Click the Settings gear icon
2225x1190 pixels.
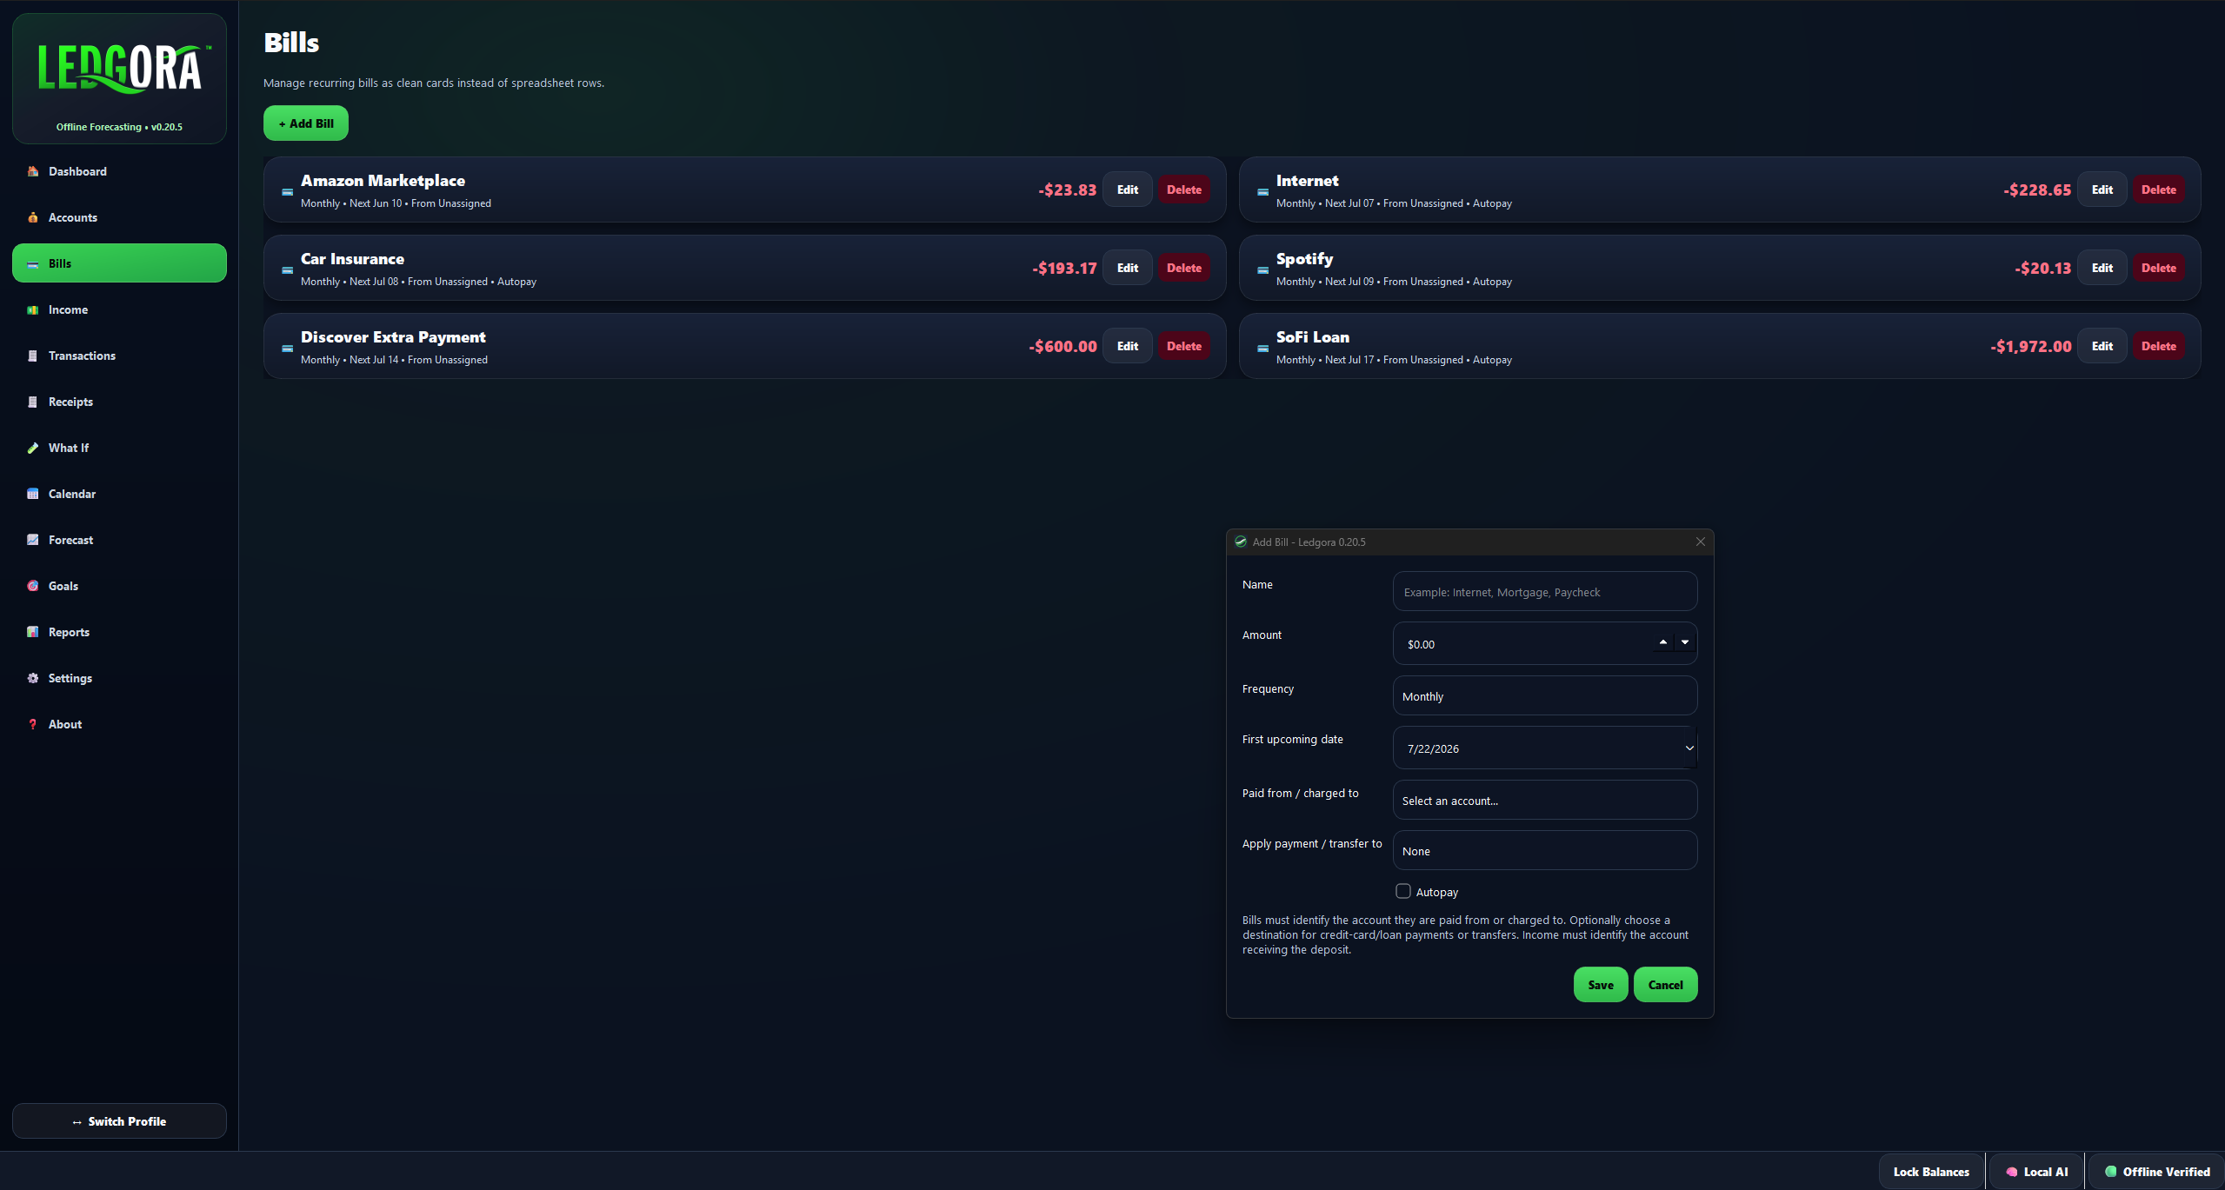(33, 678)
